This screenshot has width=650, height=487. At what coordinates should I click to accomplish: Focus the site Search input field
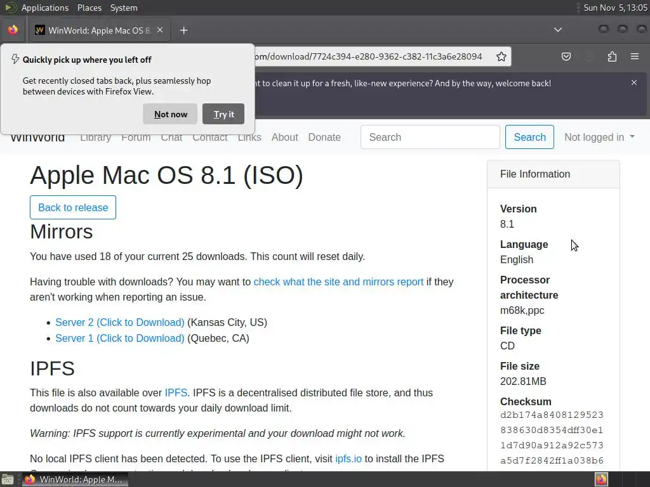430,137
